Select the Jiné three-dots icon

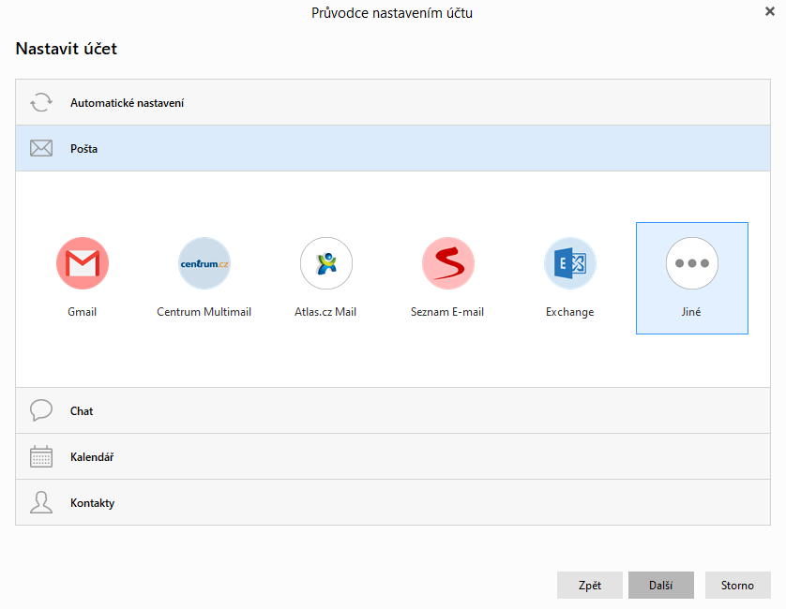coord(691,263)
